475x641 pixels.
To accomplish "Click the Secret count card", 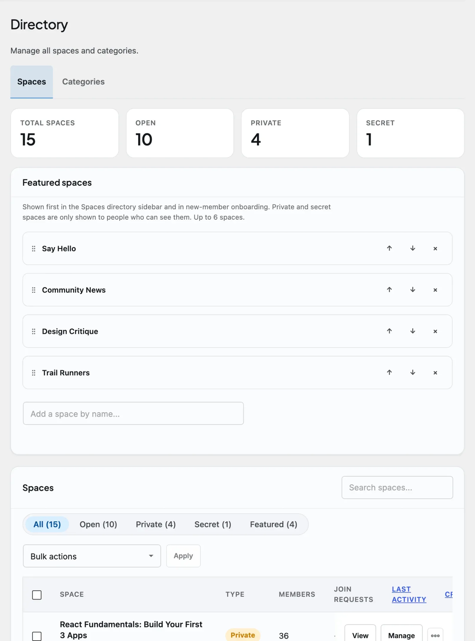I will click(x=410, y=133).
